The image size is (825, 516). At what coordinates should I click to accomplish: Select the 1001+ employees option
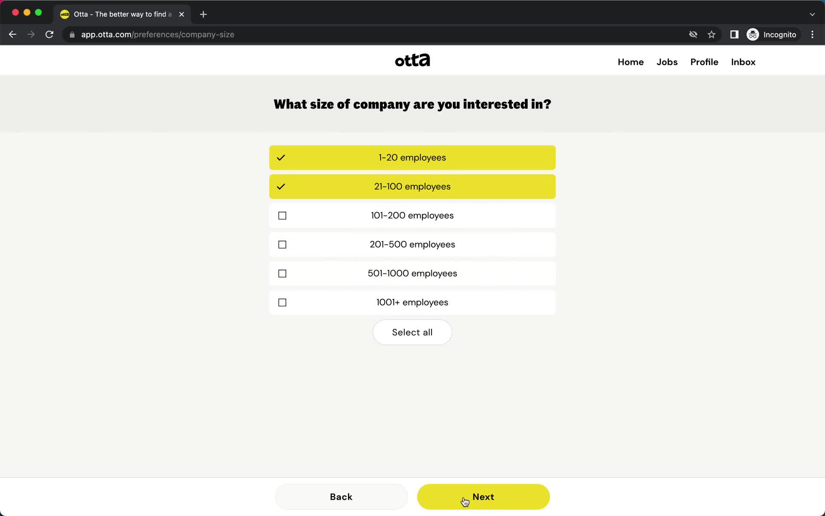[x=412, y=302]
